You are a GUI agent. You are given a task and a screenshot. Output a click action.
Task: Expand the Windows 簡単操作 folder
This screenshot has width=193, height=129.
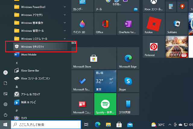click(x=40, y=23)
